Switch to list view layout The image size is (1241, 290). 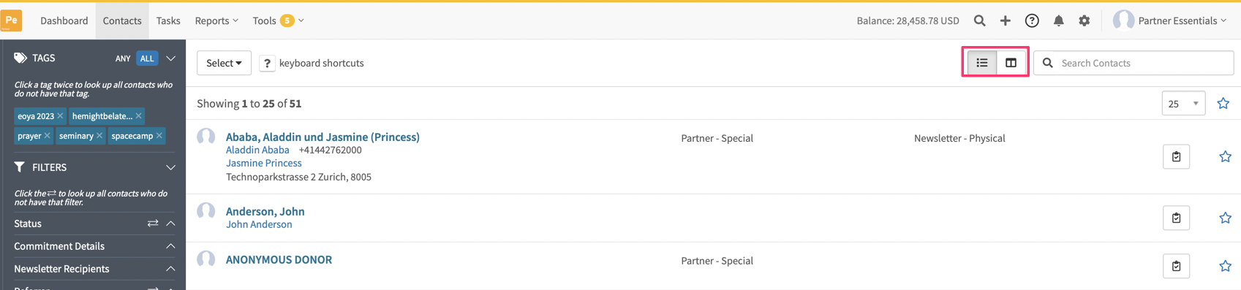(982, 63)
